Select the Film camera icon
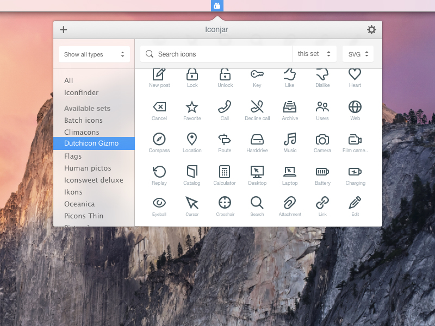 click(x=355, y=140)
